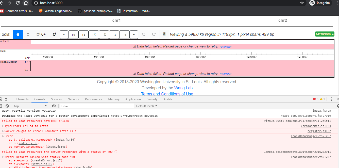
Task: Clear the DevTools console
Action: [x=7, y=106]
